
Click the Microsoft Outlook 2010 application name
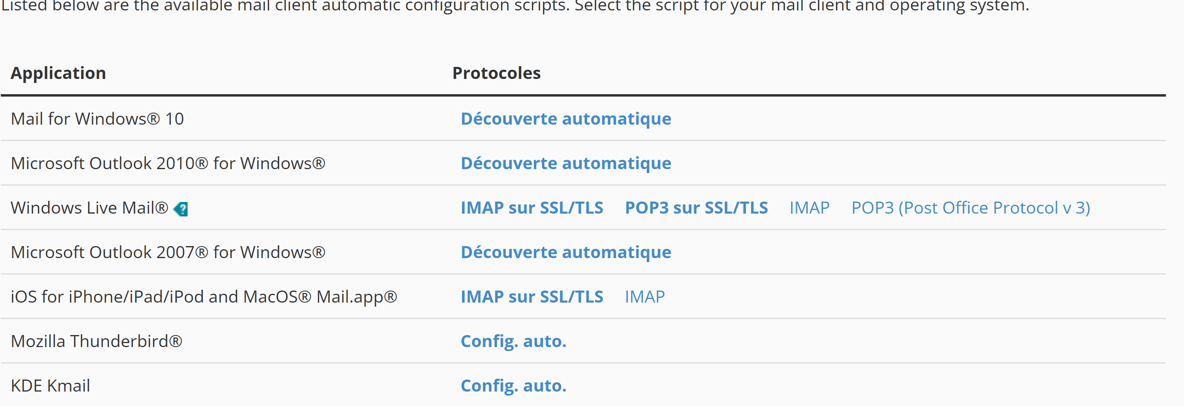coord(168,164)
